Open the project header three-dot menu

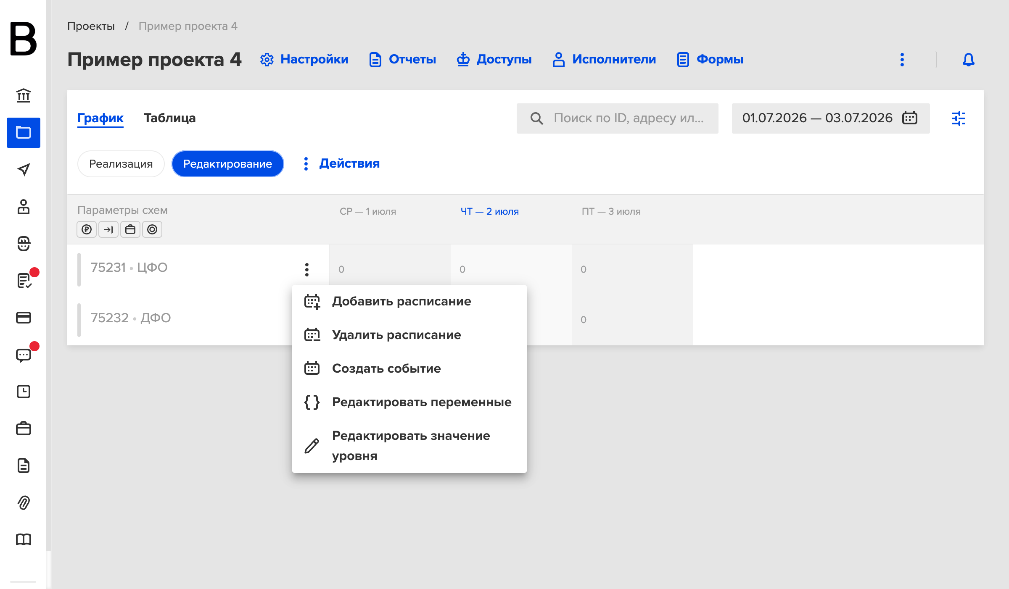click(902, 60)
